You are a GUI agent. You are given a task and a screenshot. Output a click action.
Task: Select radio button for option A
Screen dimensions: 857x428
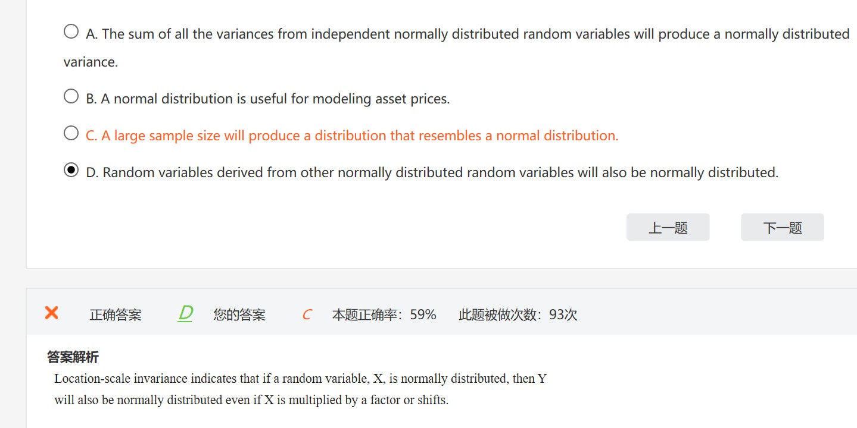pyautogui.click(x=71, y=32)
